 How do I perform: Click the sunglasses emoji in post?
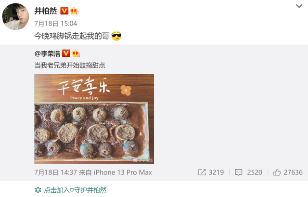(116, 36)
